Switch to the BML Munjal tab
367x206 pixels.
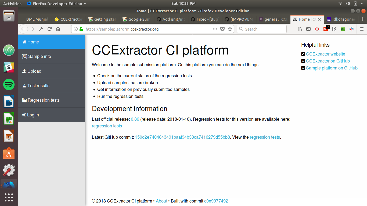35,19
